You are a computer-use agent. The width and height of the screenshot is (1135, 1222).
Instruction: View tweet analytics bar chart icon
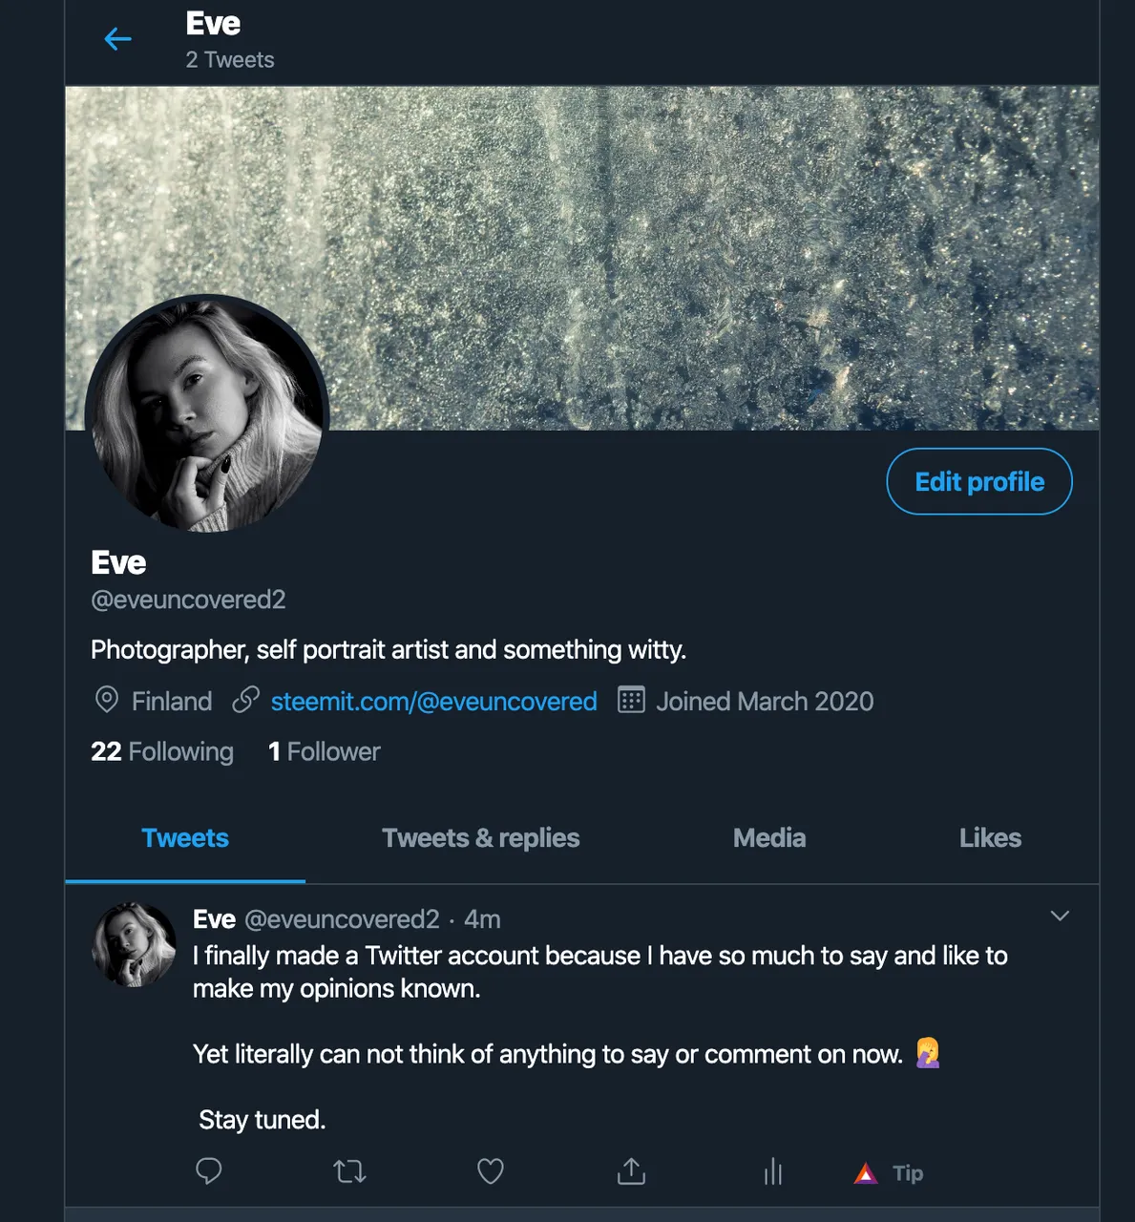click(x=773, y=1171)
